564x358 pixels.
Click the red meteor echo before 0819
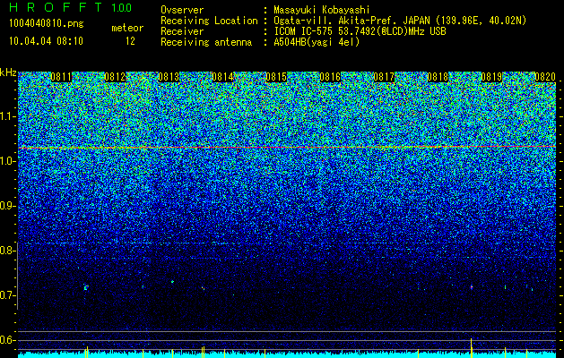point(472,287)
